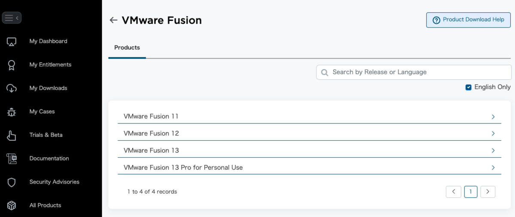
Task: Select VMware Fusion 13 Pro for Personal Use text
Action: (x=183, y=168)
